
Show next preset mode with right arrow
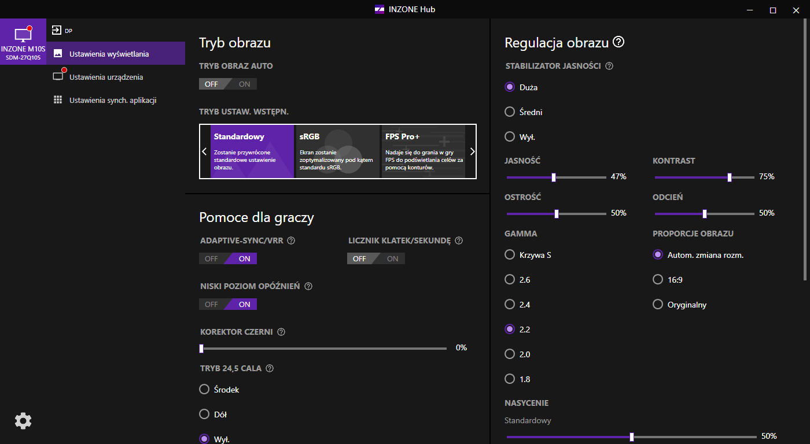point(472,151)
